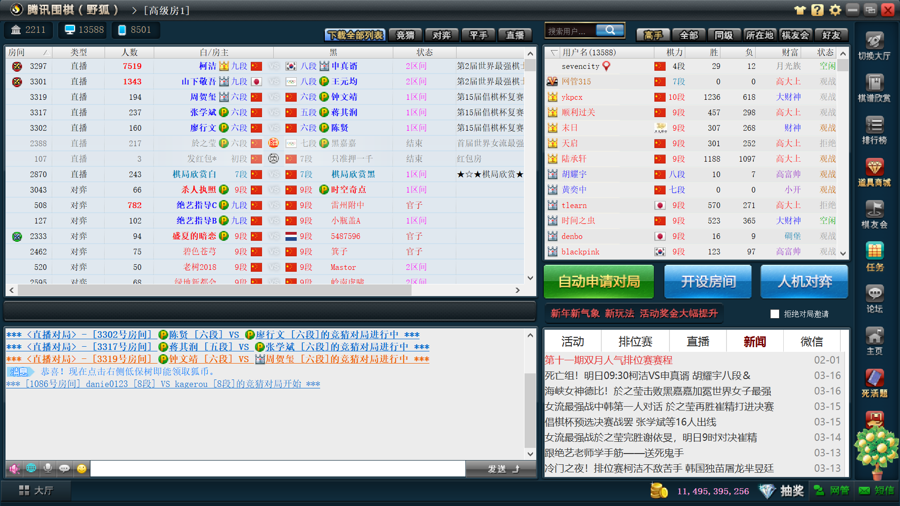Enable the 拒绝对局邀请 checkbox
The height and width of the screenshot is (506, 900).
775,314
